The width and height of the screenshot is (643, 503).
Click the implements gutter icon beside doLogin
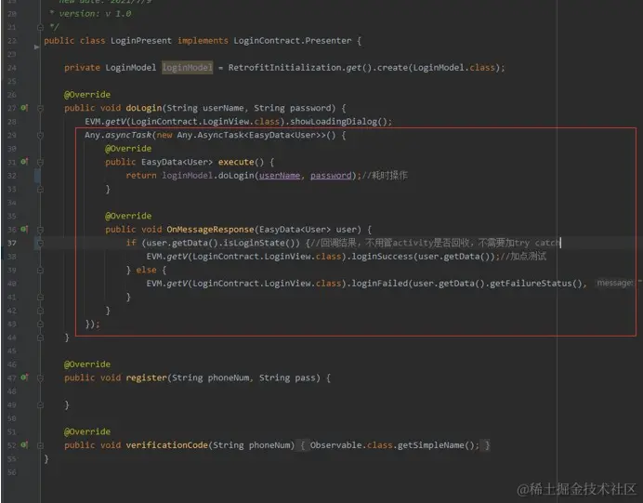tap(24, 108)
